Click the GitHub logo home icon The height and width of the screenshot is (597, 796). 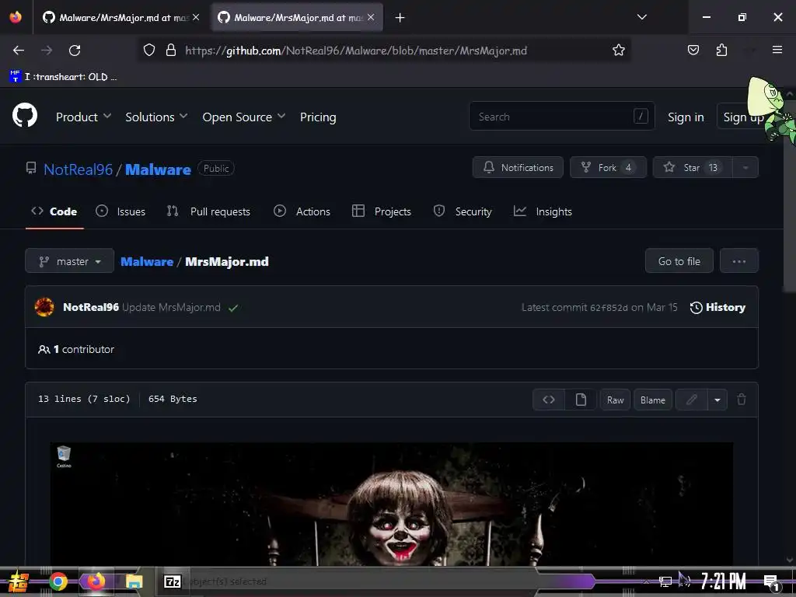(x=25, y=115)
